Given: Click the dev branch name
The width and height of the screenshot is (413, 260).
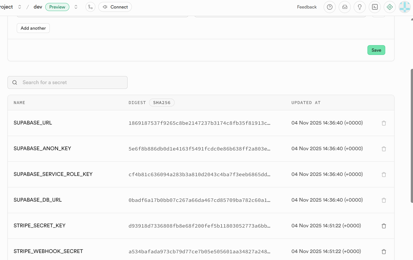Looking at the screenshot, I should pyautogui.click(x=38, y=7).
